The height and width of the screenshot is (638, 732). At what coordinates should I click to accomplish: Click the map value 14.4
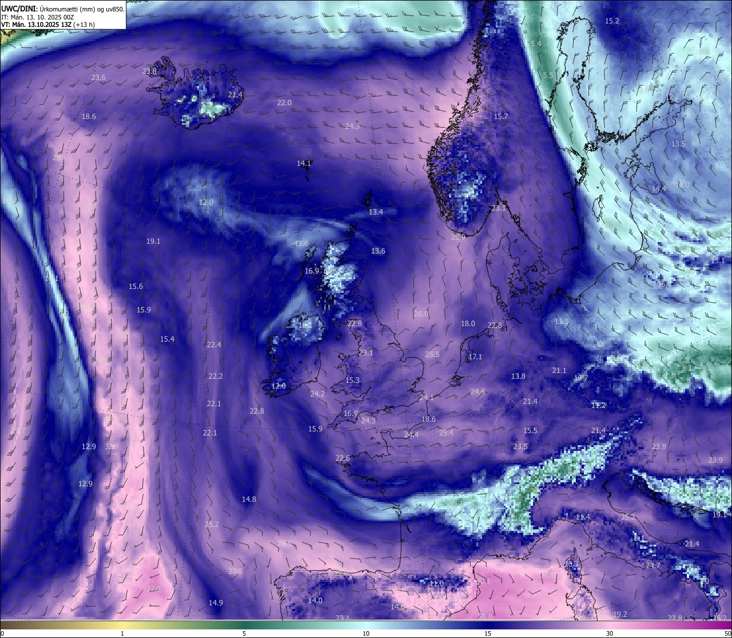(x=659, y=189)
